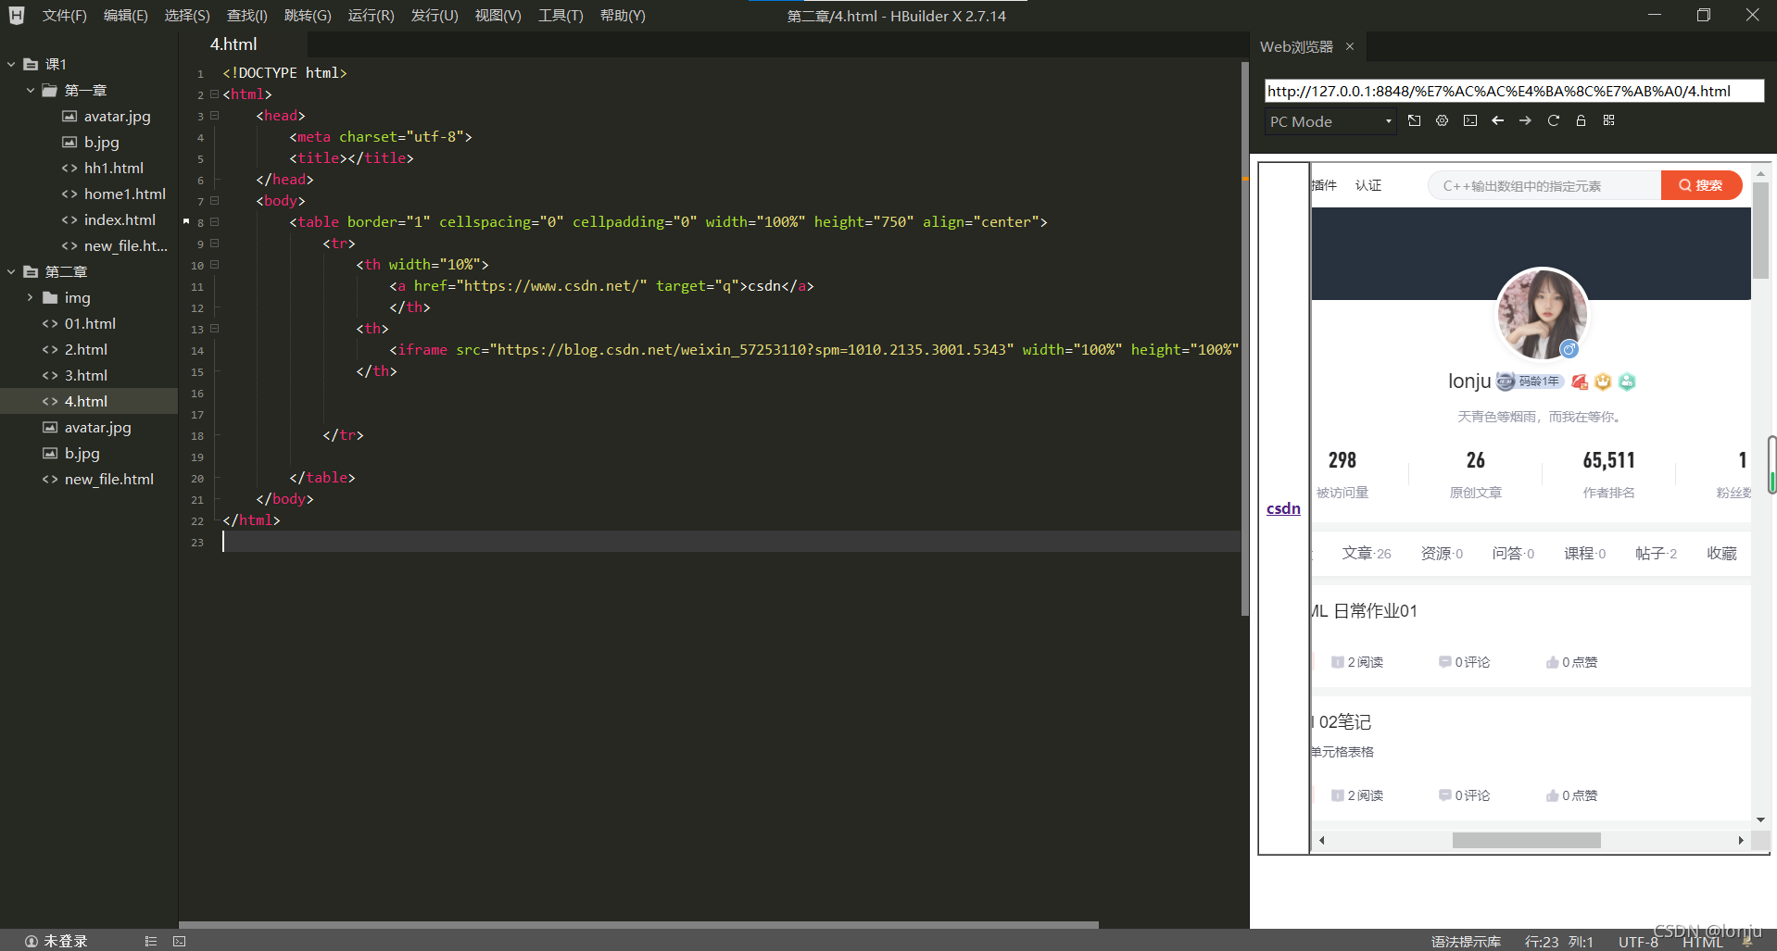
Task: Click the orange 搜索 button in preview
Action: tap(1701, 185)
